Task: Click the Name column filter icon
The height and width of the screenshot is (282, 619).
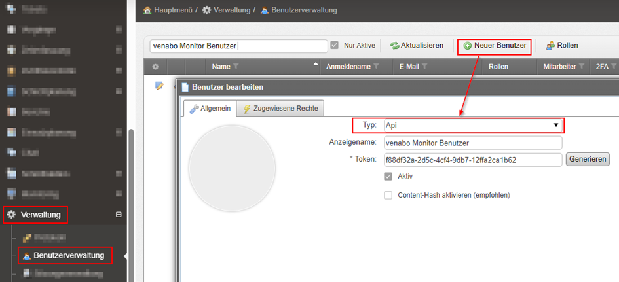Action: [236, 67]
